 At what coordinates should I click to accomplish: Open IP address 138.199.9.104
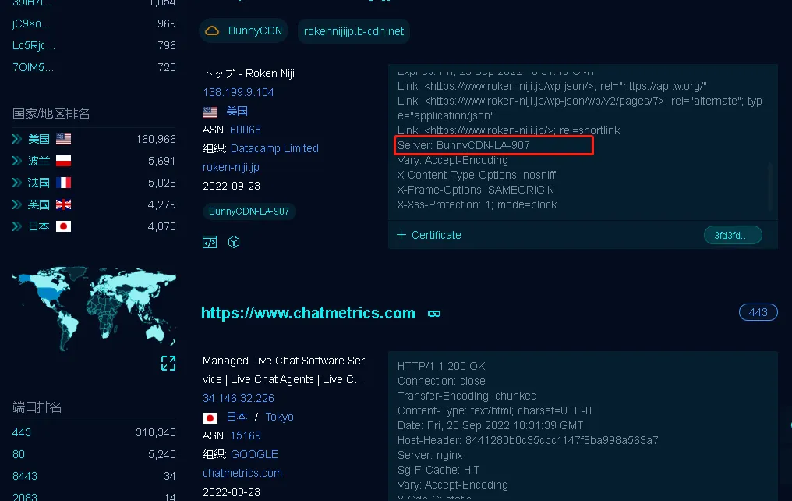[239, 93]
